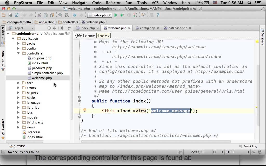The height and width of the screenshot is (166, 266).
Task: Collapse the application folder
Action: pos(13,39)
